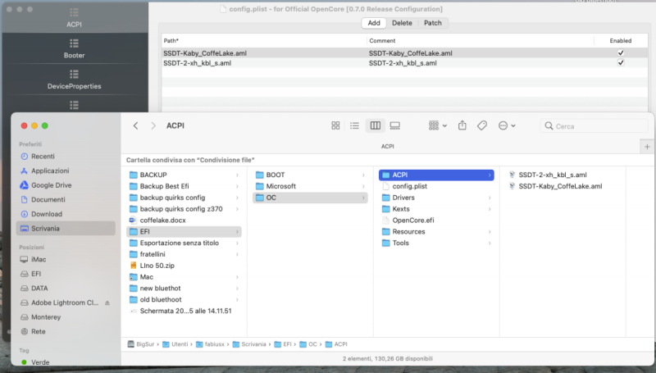Viewport: 656px width, 373px height.
Task: Open the Finder group-by dropdown
Action: point(438,126)
